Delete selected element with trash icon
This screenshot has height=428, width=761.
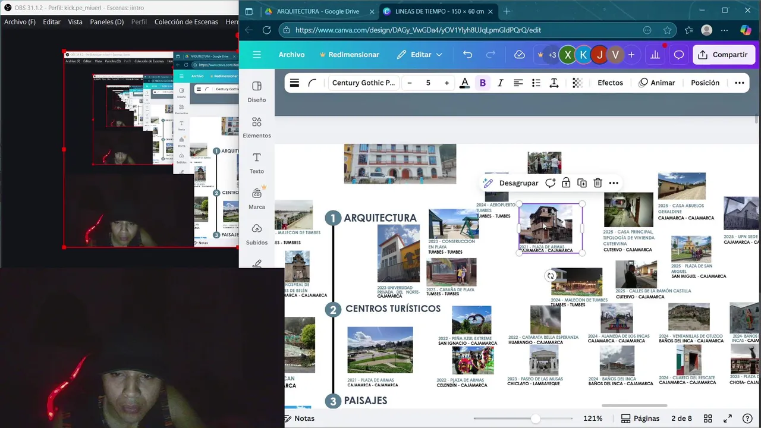(598, 183)
